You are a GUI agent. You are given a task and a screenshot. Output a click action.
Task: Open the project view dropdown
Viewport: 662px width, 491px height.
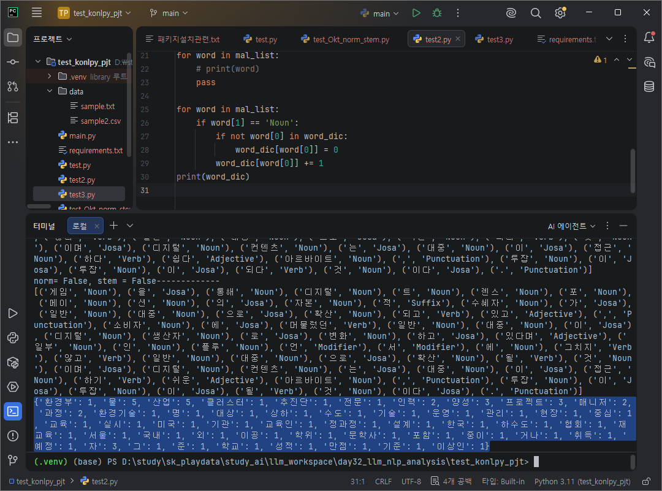point(52,39)
